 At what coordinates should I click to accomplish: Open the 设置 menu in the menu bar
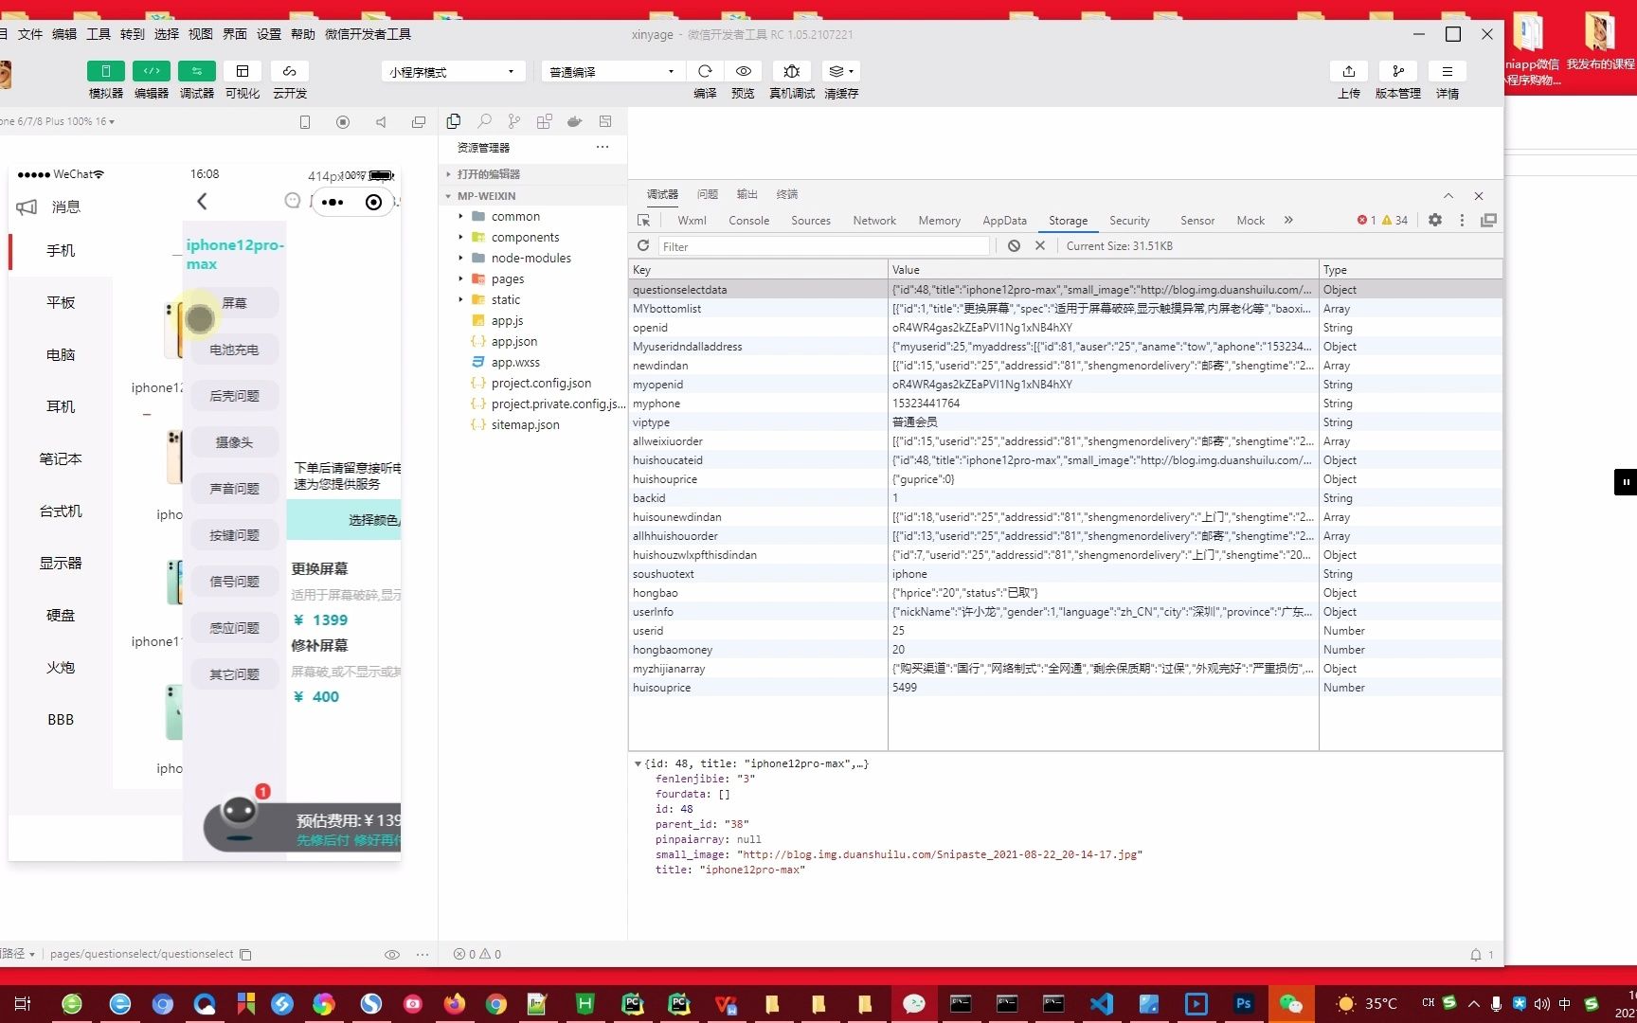click(269, 34)
